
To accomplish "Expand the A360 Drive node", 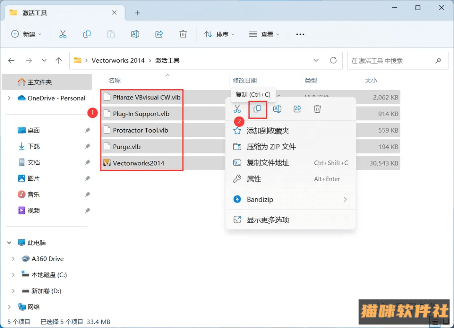I will click(x=13, y=259).
